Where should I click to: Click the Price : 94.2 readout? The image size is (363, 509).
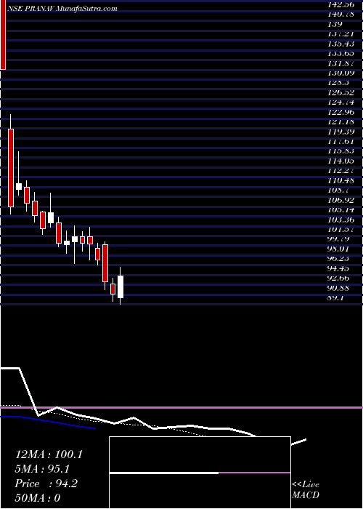(46, 484)
